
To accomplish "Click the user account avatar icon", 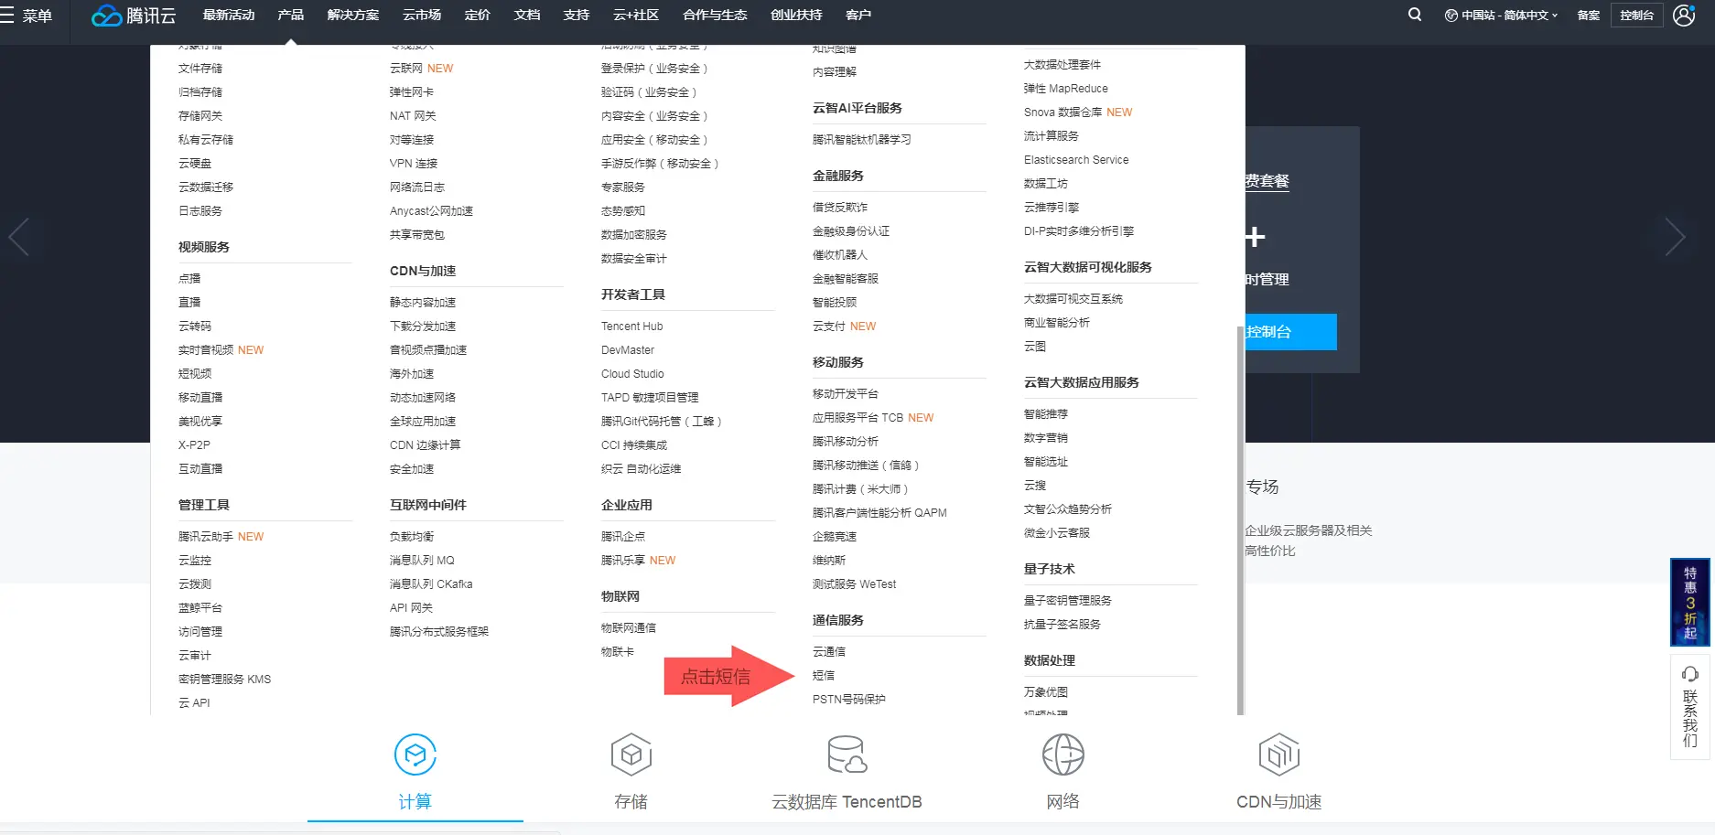I will point(1684,16).
